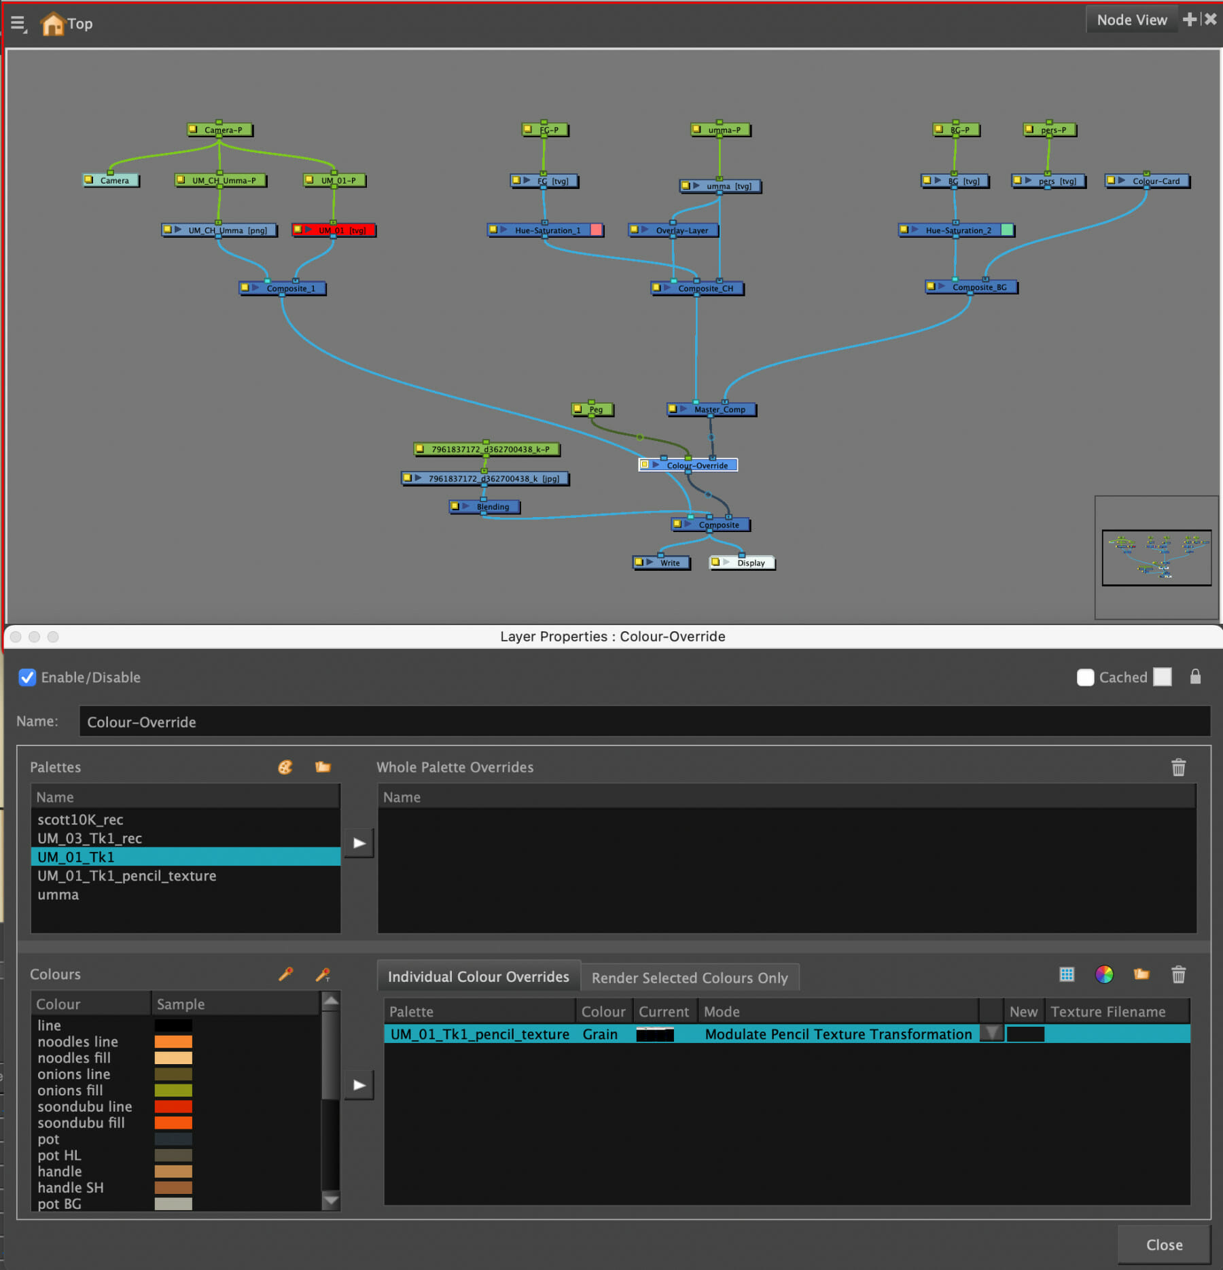Open the Node View hamburger menu icon

pyautogui.click(x=17, y=22)
